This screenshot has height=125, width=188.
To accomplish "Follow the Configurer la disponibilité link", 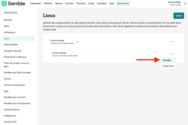I will click(x=68, y=26).
